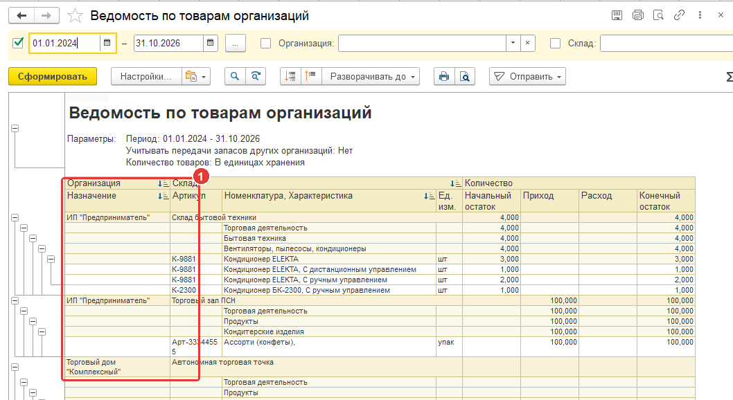733x400 pixels.
Task: Clear the Организация field with X button
Action: (x=527, y=43)
